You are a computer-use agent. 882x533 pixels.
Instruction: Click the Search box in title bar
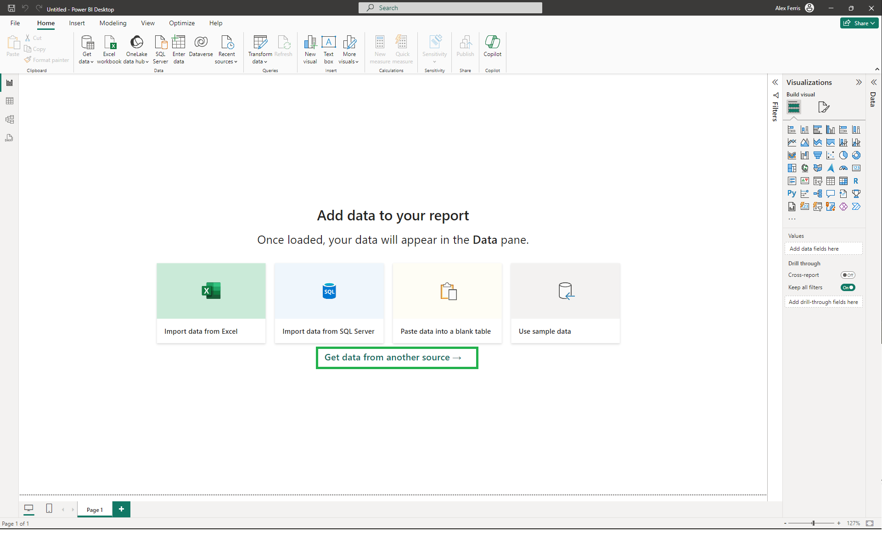coord(450,8)
